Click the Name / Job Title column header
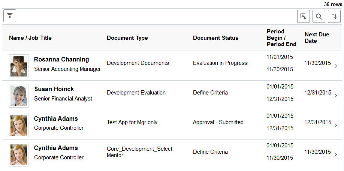This screenshot has width=344, height=171. 30,38
